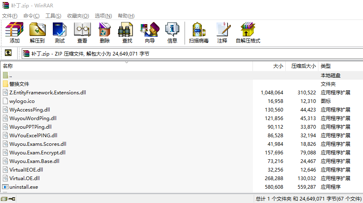Launch the Wizard (向导) tool
This screenshot has width=363, height=203.
tap(150, 29)
